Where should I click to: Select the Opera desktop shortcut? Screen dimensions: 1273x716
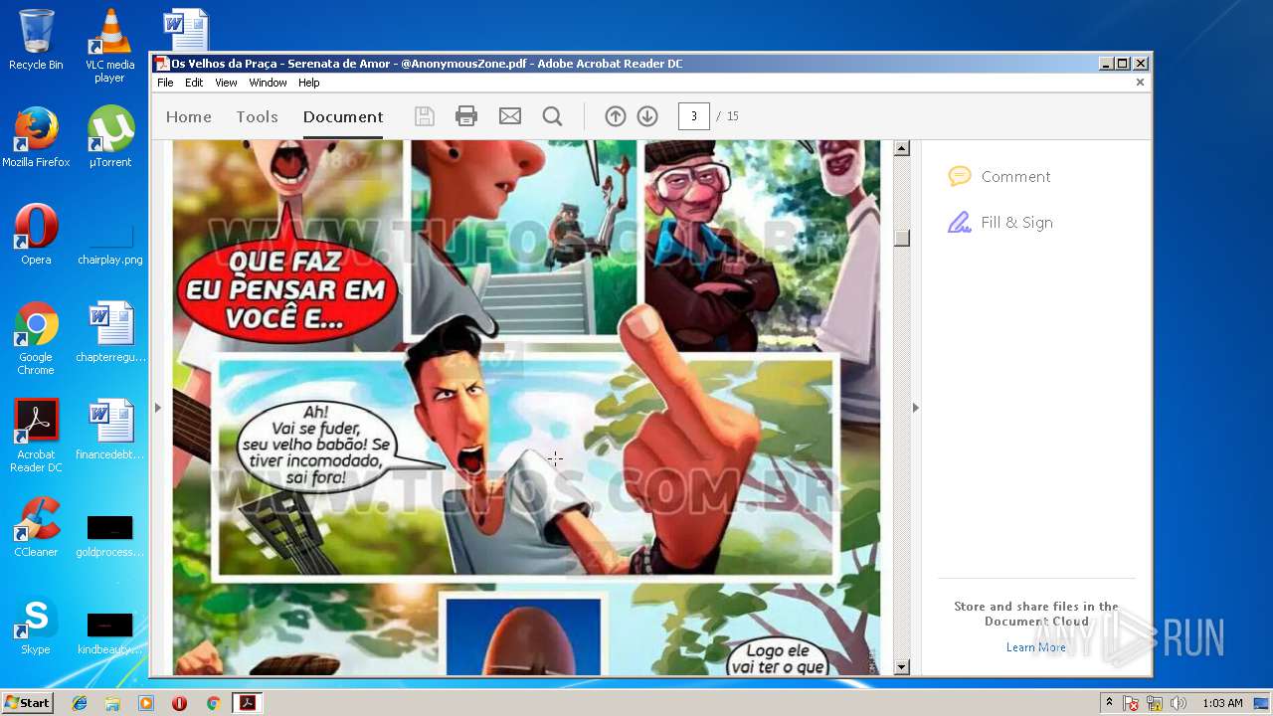(36, 235)
